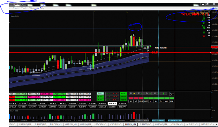Switch to the AUDJPY,M5 chart tab
This screenshot has height=127, width=218.
(192, 124)
